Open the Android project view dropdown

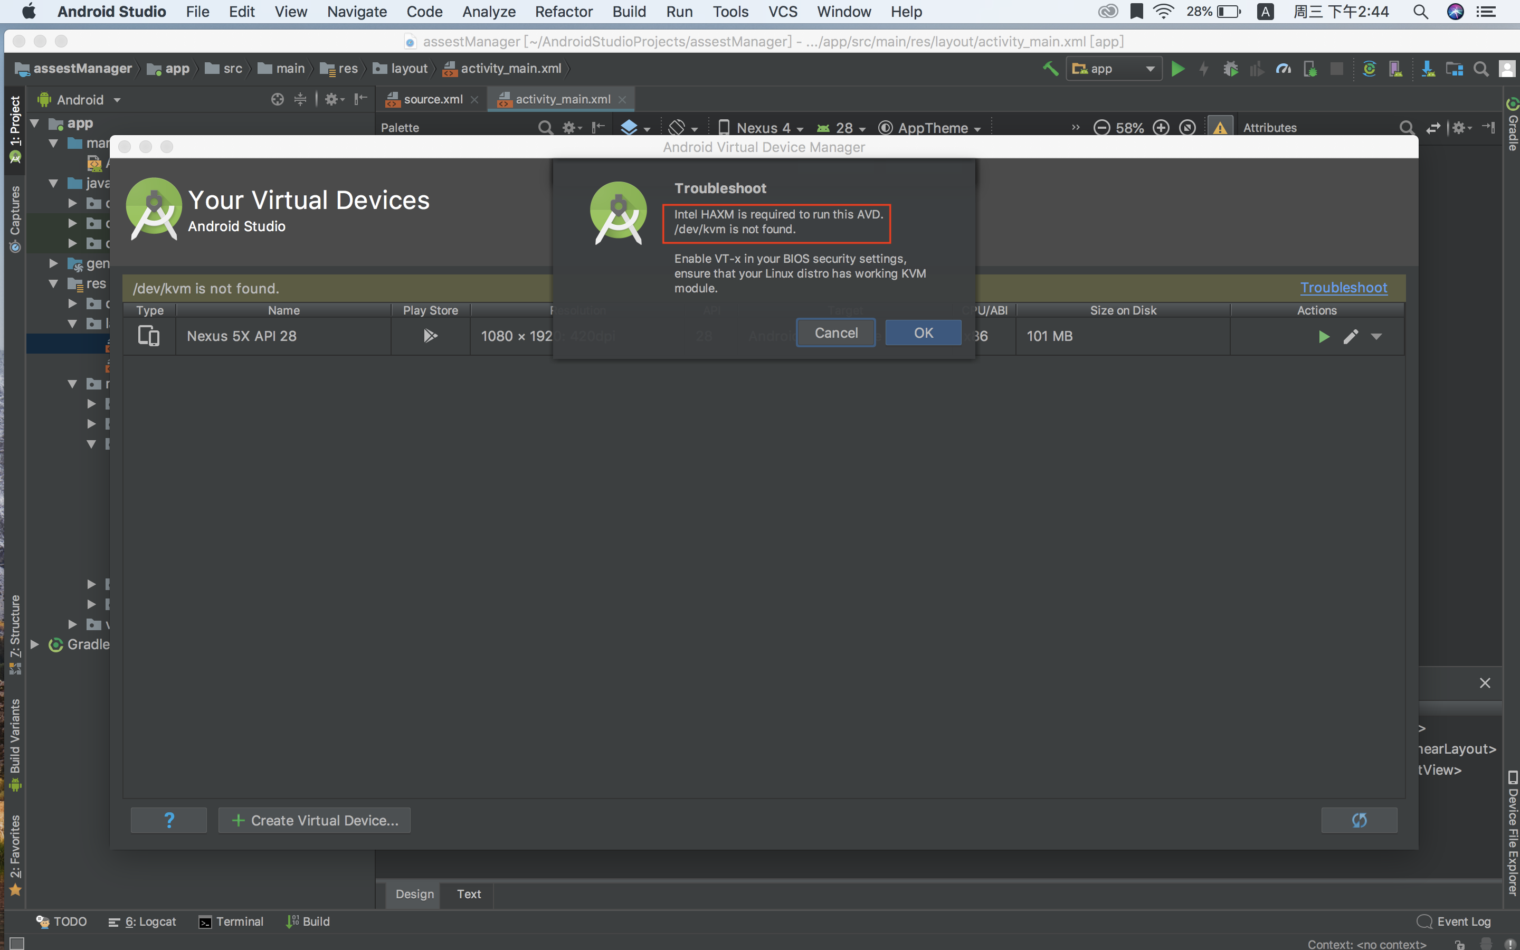tap(80, 100)
